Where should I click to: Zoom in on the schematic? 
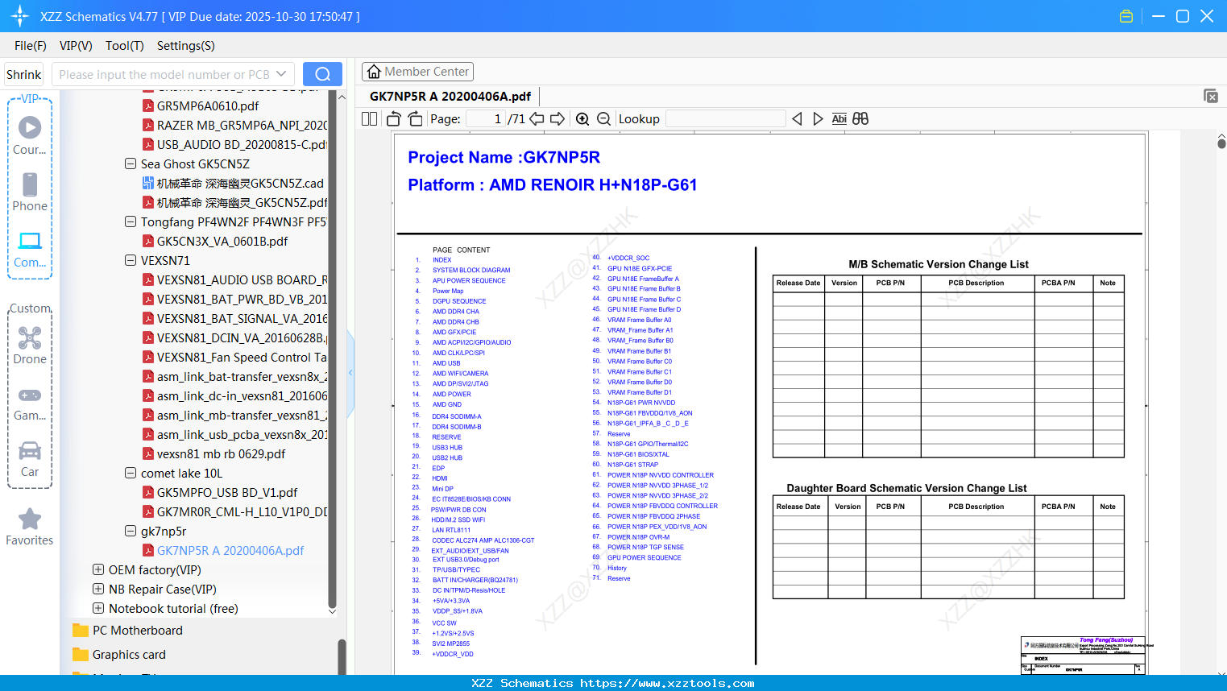tap(582, 118)
